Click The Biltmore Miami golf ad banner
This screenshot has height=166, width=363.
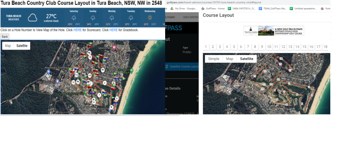coord(274,31)
